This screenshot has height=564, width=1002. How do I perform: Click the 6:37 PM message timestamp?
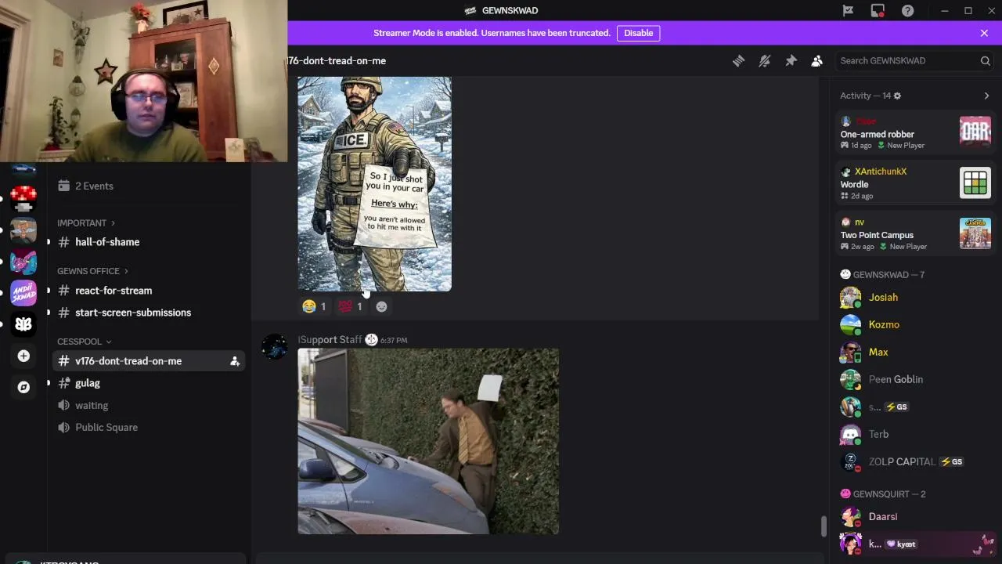pos(394,340)
